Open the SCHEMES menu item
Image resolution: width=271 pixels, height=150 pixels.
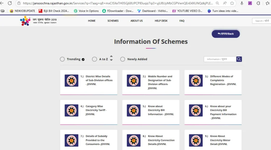(x=113, y=21)
